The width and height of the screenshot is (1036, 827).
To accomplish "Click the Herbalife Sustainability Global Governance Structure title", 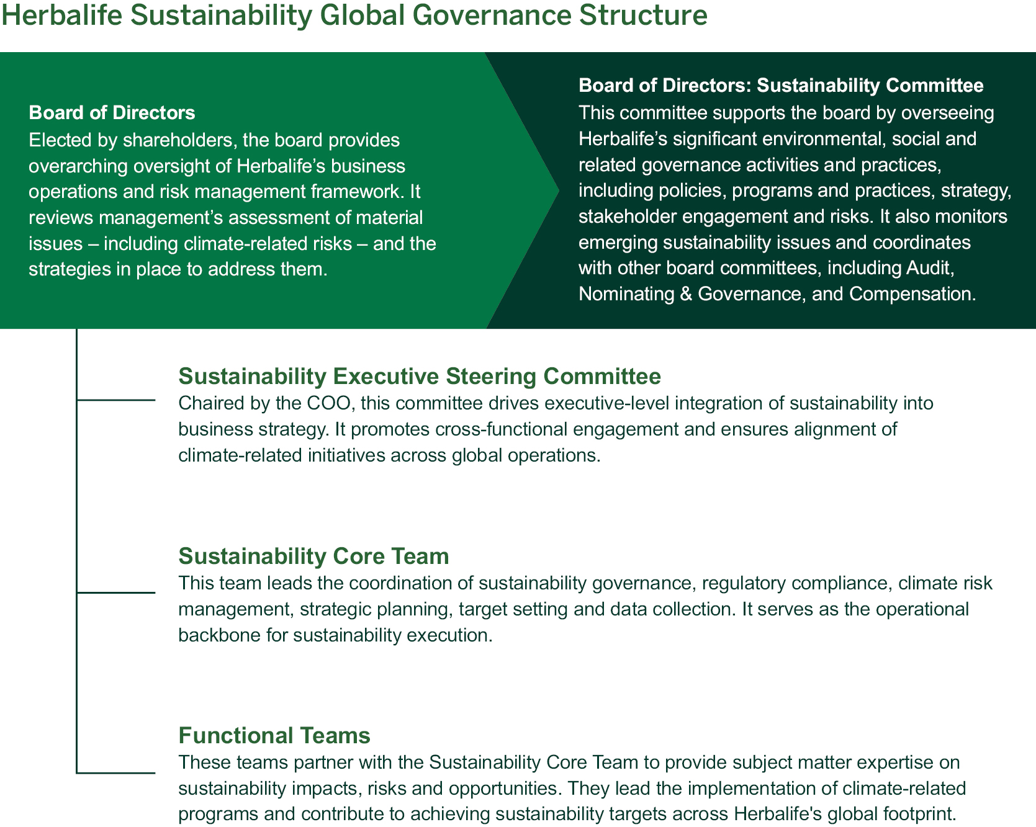I will (354, 16).
